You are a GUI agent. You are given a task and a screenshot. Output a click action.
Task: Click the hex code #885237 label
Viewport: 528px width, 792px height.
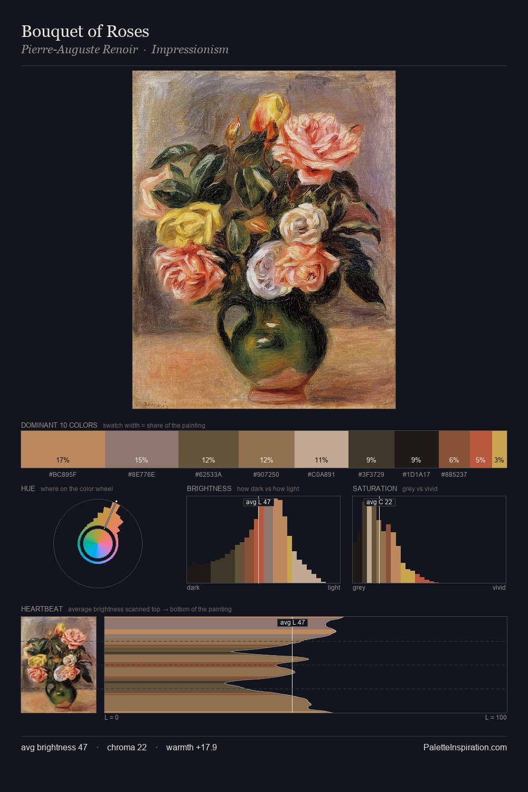tap(454, 475)
